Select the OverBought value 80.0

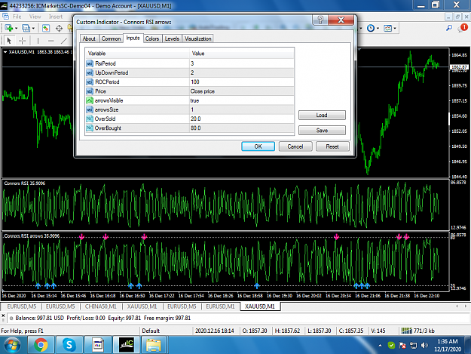pos(241,128)
